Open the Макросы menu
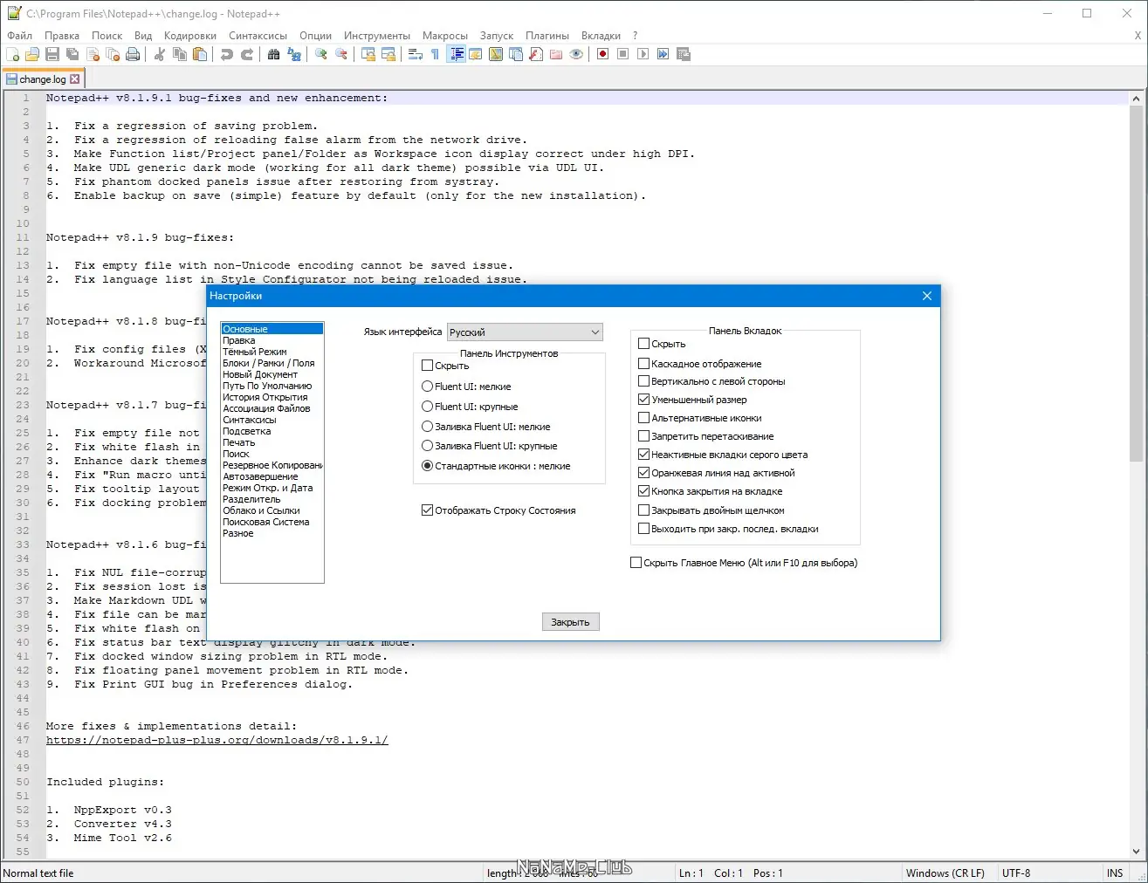The height and width of the screenshot is (883, 1148). tap(445, 36)
